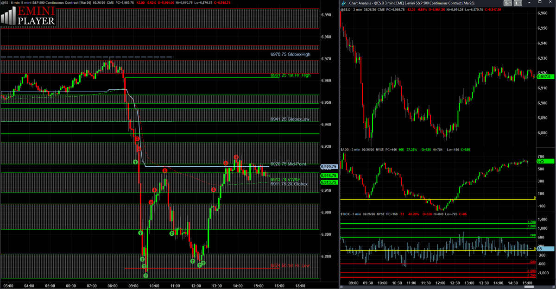Image resolution: width=556 pixels, height=289 pixels.
Task: Click the 03:00 time label on the 5 min chart
Action: coord(8,285)
